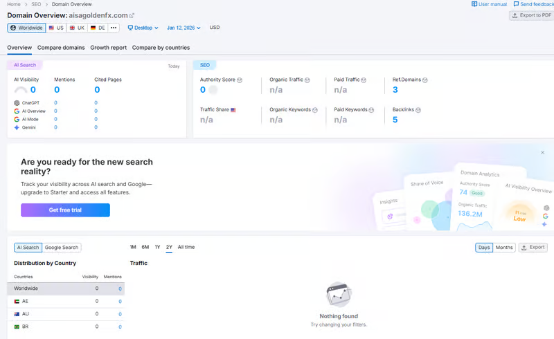Click the Paid Keywords info icon
Viewport: 554px width, 339px height.
(x=373, y=109)
